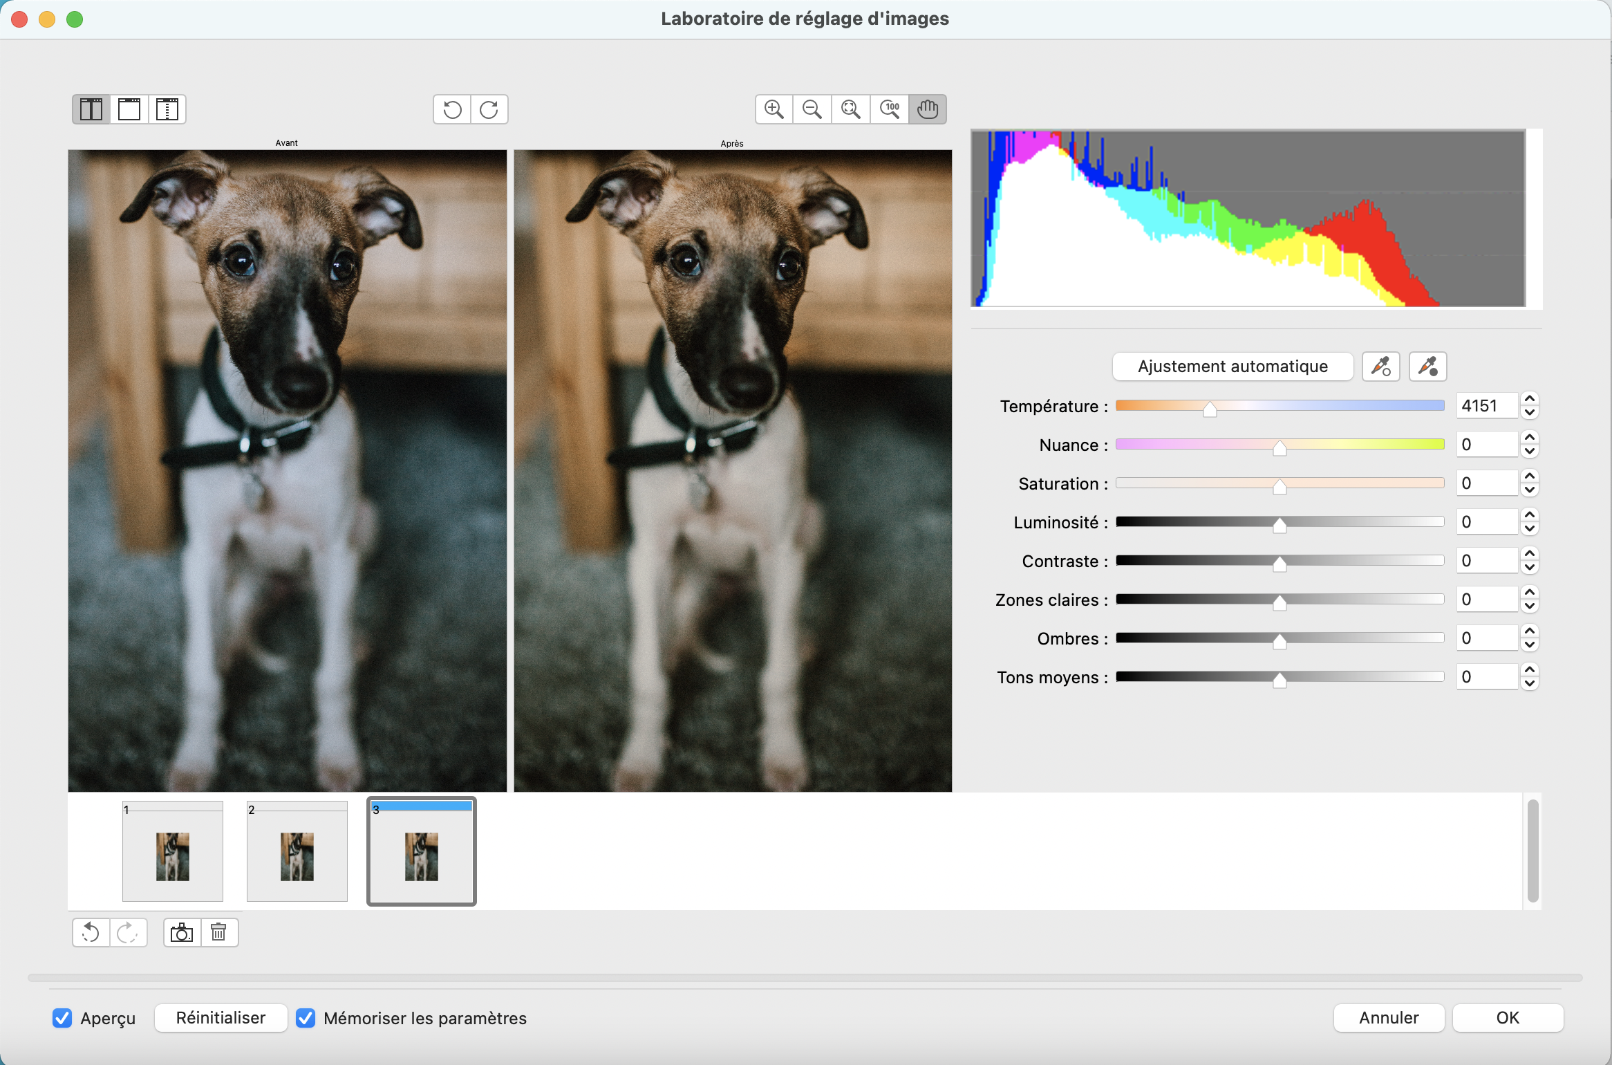Click the Ajustement automatique button

click(1232, 367)
